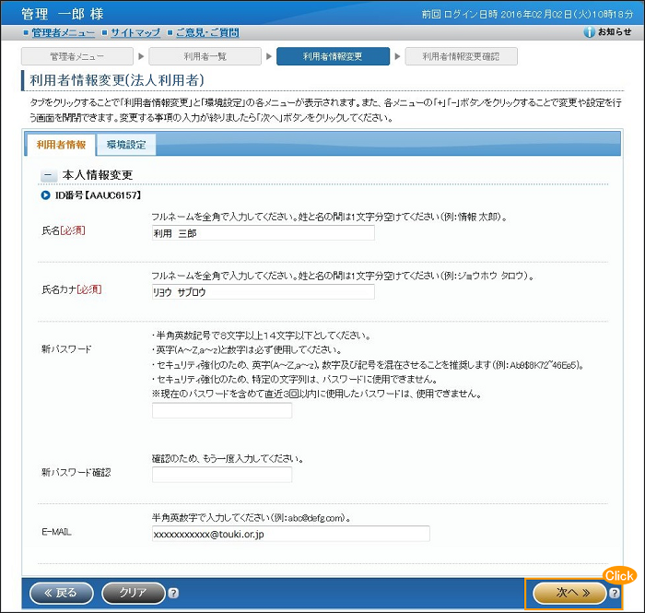Click help icon next to 次へ button
The height and width of the screenshot is (613, 645).
(615, 593)
